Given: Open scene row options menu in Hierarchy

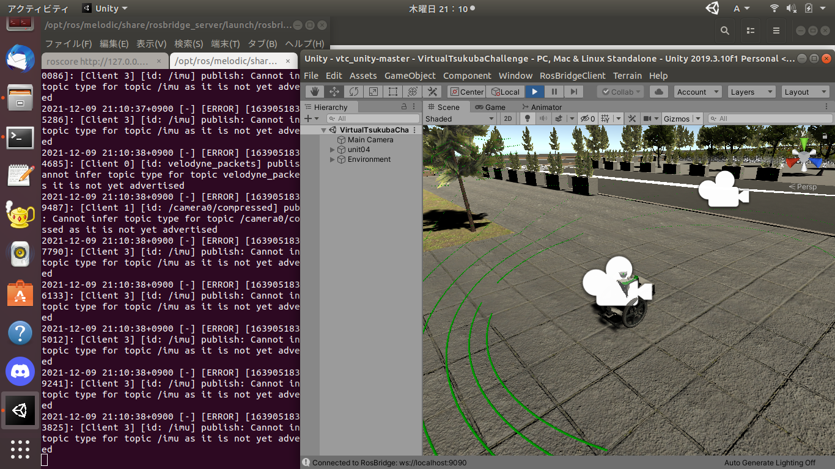Looking at the screenshot, I should pos(414,130).
